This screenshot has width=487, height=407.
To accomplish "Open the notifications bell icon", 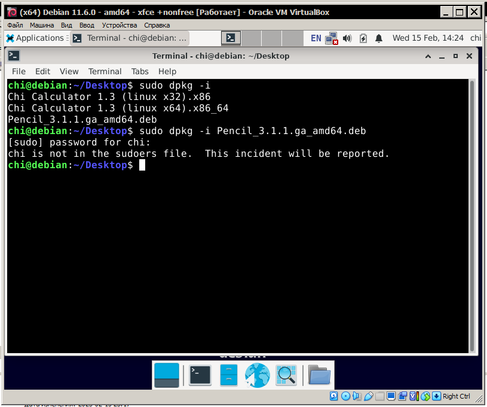I will pos(379,38).
